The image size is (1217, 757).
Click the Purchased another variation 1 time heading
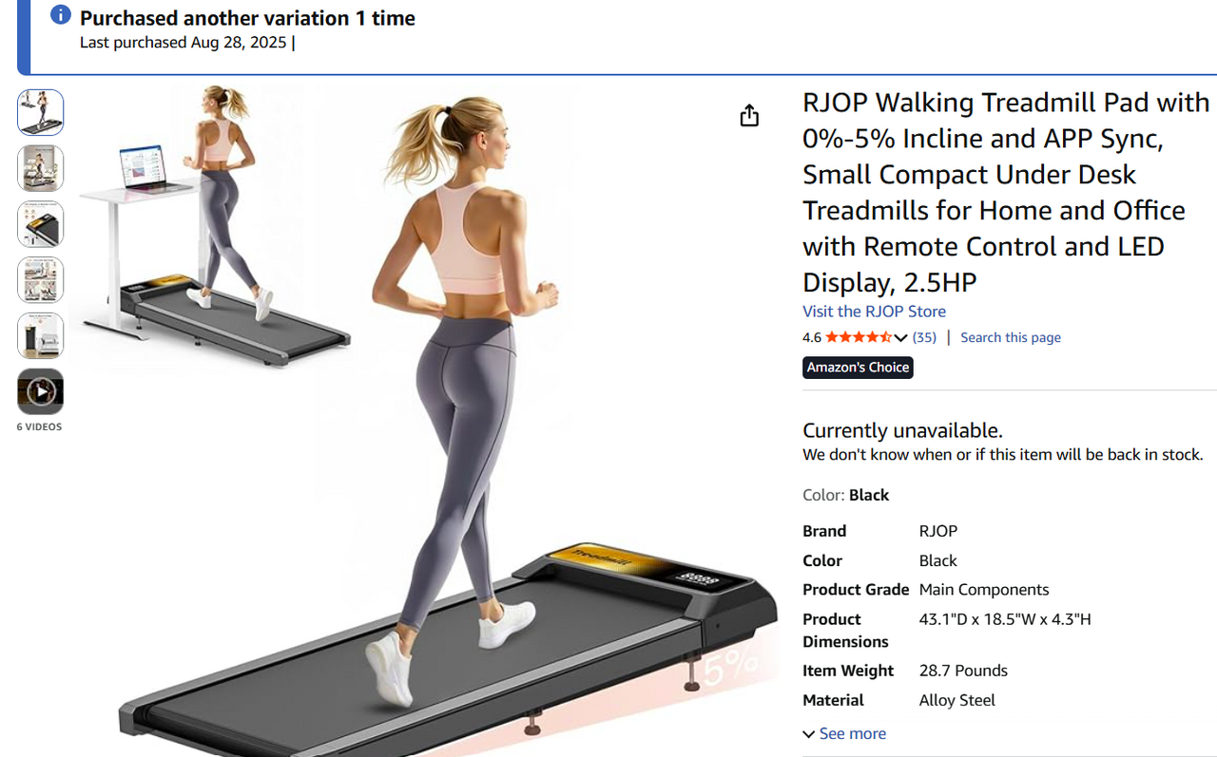click(x=247, y=18)
